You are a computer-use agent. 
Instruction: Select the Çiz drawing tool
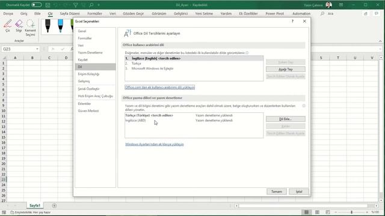click(x=8, y=26)
